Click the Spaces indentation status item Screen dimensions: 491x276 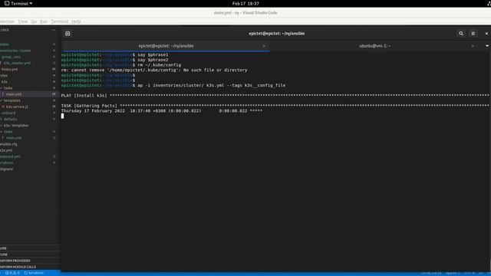453,273
